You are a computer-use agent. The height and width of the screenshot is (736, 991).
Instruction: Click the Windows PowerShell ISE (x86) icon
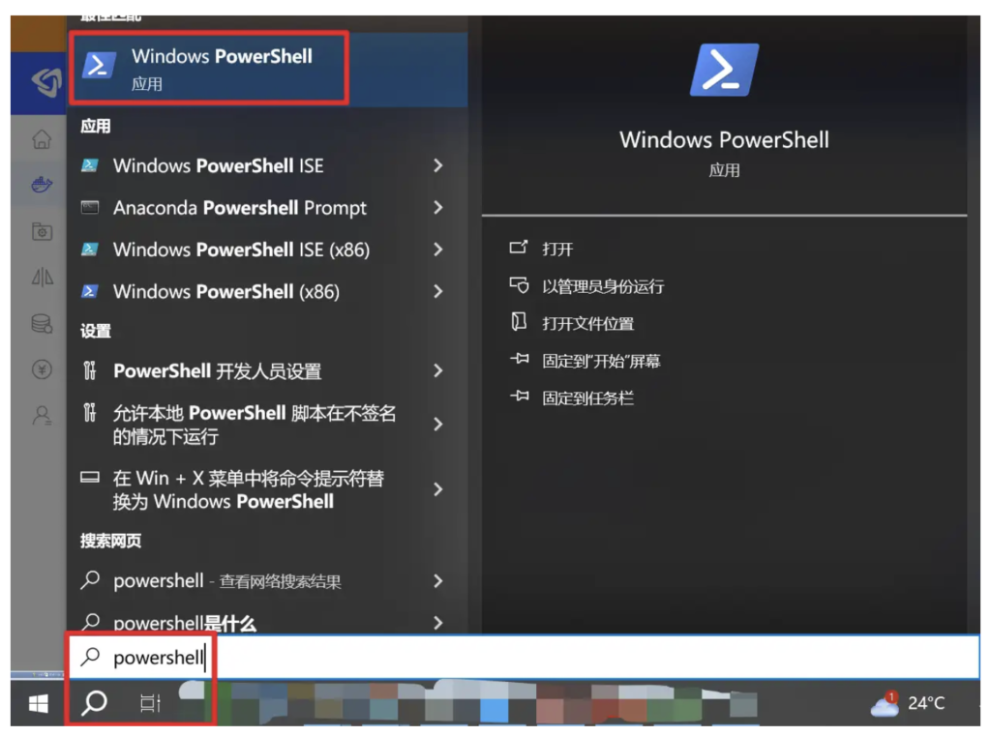click(90, 249)
